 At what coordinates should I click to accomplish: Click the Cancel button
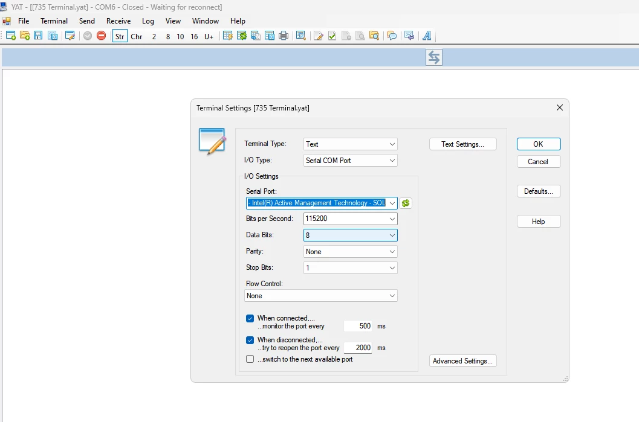(539, 162)
